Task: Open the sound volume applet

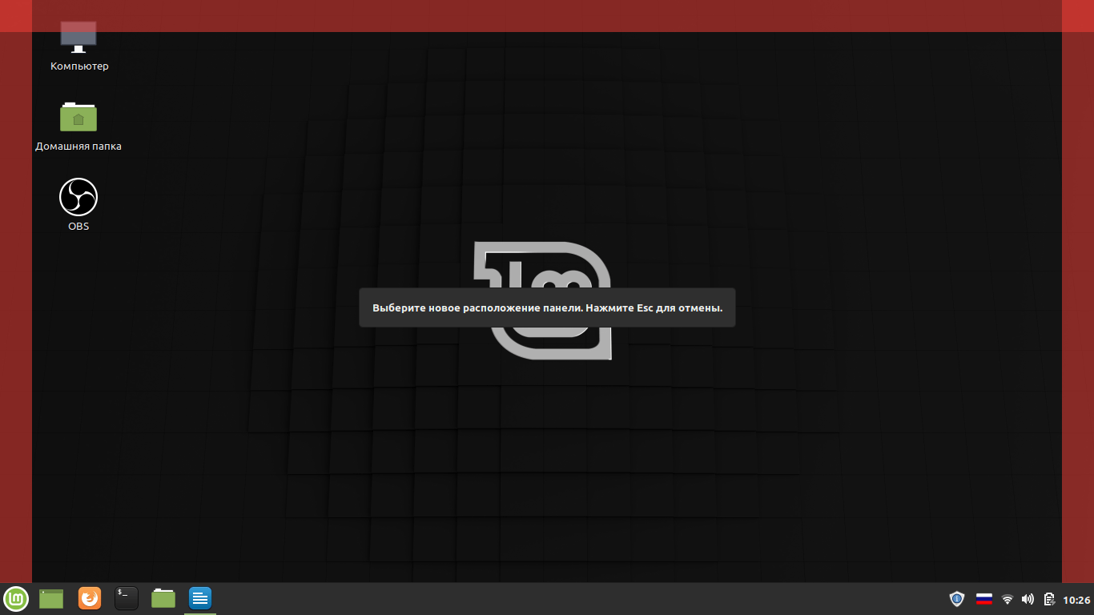Action: pos(1028,599)
